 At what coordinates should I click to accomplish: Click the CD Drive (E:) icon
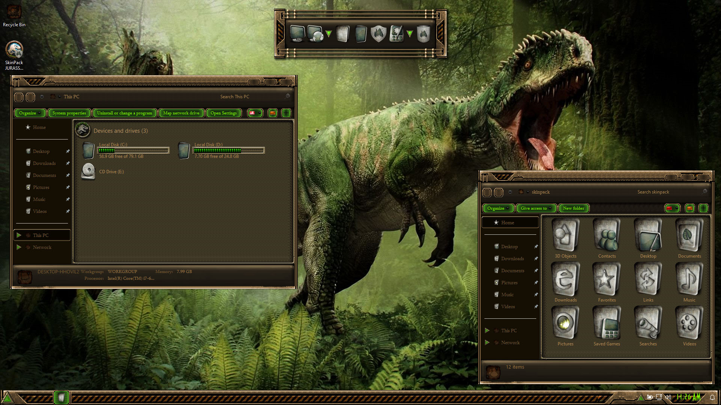click(x=88, y=171)
